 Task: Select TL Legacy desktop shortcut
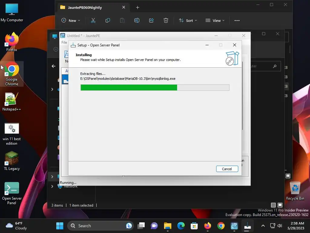pyautogui.click(x=12, y=161)
